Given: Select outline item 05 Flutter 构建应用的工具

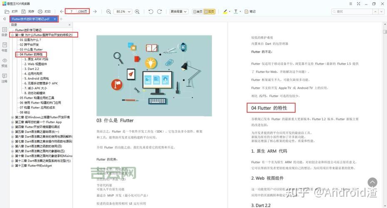Looking at the screenshot, I should 37,98.
